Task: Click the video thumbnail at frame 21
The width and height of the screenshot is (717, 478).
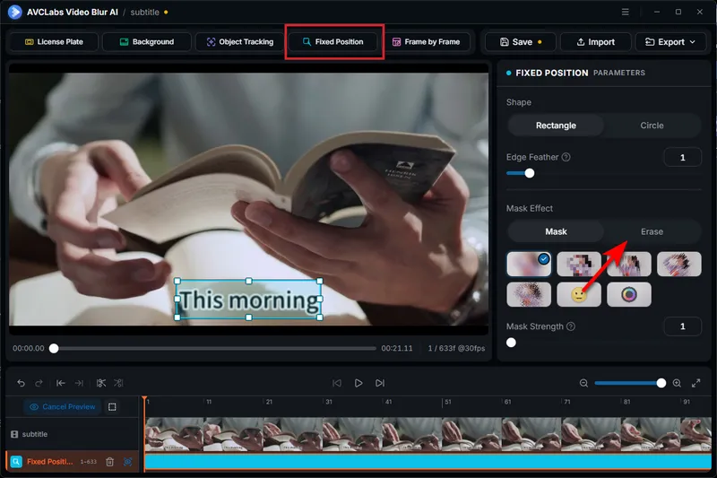Action: click(293, 434)
